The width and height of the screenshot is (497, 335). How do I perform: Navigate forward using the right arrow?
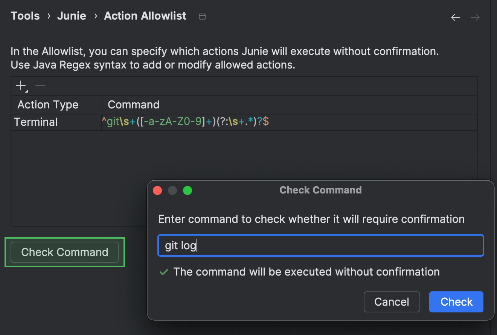point(475,17)
